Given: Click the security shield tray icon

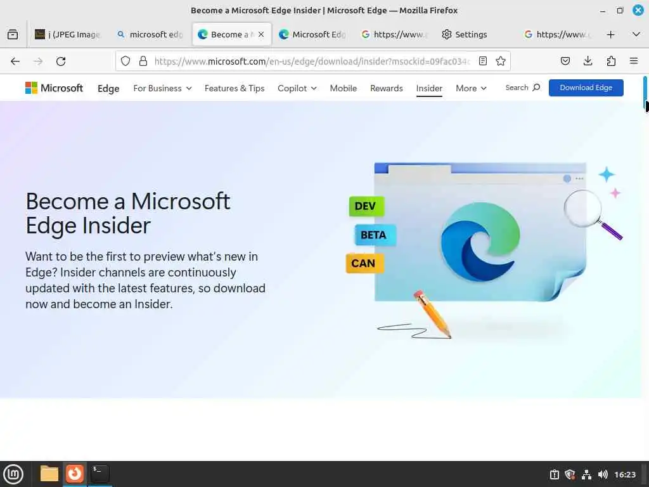Looking at the screenshot, I should (570, 474).
